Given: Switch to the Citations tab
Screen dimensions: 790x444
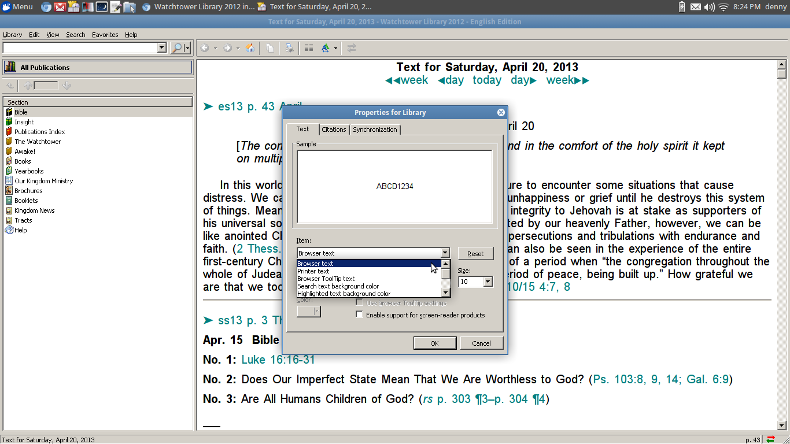Looking at the screenshot, I should (x=334, y=129).
